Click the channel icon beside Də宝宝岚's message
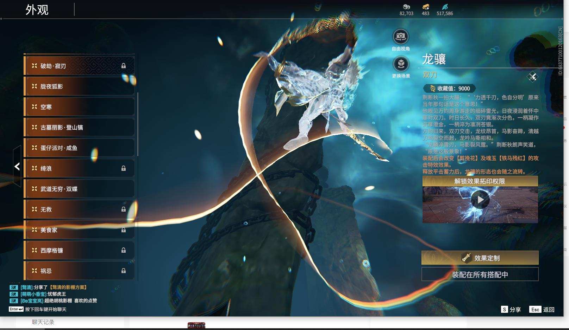 (14, 301)
